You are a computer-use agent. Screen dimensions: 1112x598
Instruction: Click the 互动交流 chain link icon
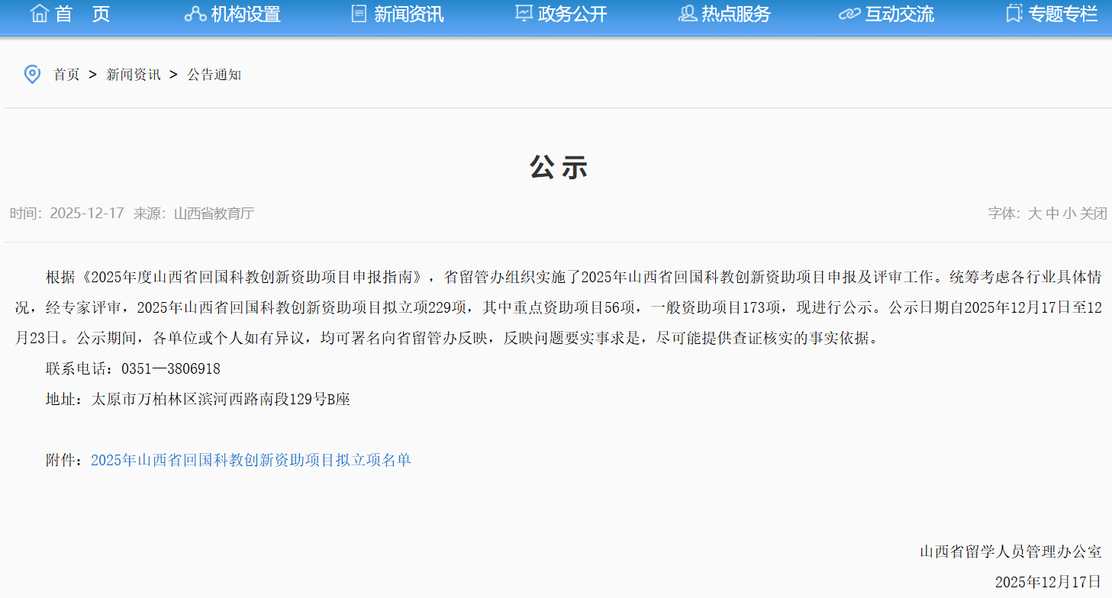point(849,14)
